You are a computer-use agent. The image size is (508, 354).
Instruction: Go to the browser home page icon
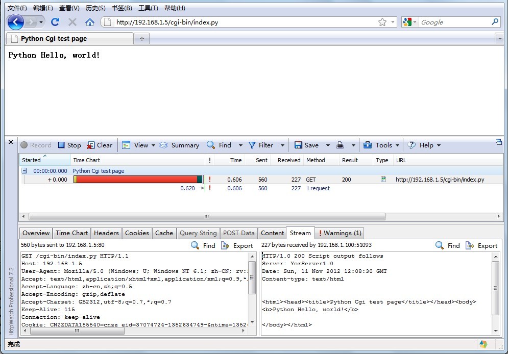(90, 22)
